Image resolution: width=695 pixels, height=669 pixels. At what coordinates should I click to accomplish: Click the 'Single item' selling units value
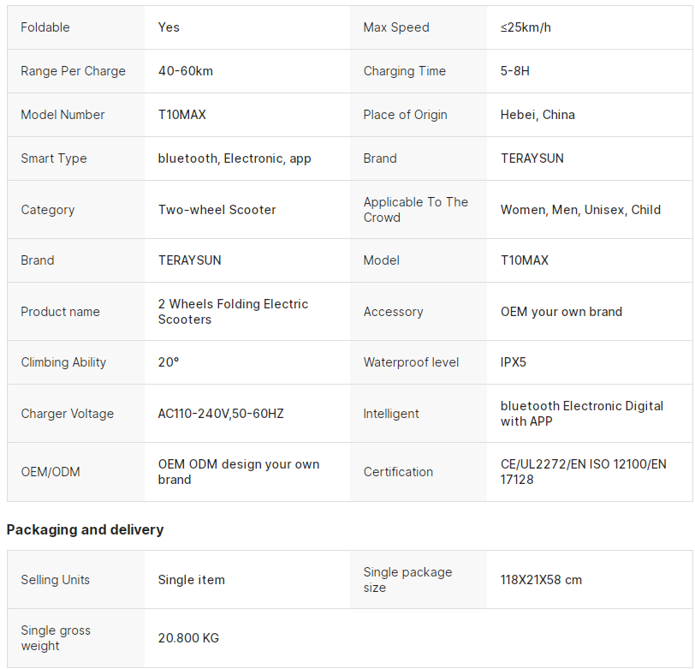[x=192, y=580]
